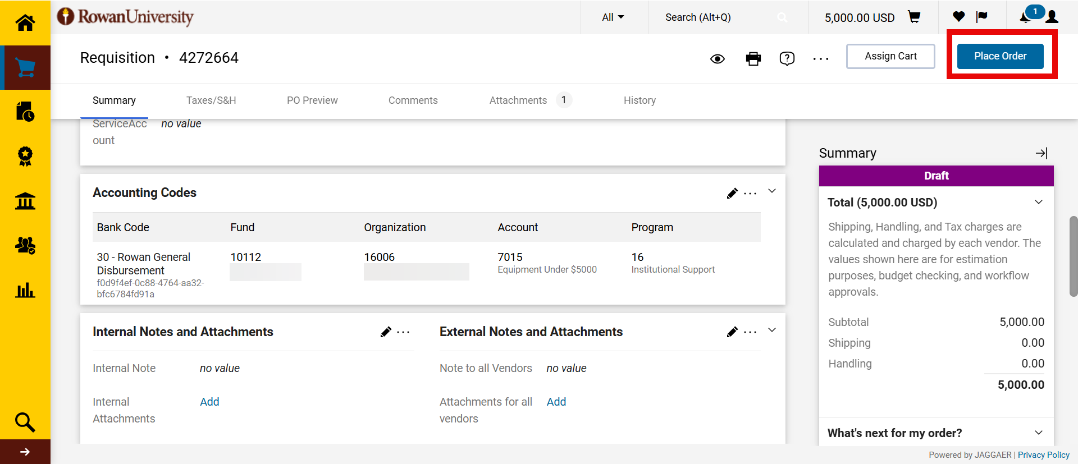This screenshot has width=1078, height=464.
Task: Switch to the Attachments tab
Action: coord(518,100)
